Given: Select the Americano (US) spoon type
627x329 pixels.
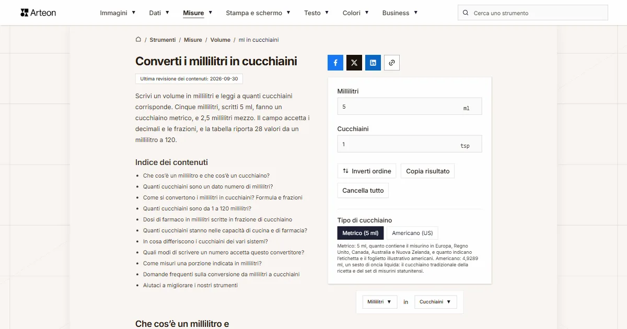Looking at the screenshot, I should [x=412, y=233].
